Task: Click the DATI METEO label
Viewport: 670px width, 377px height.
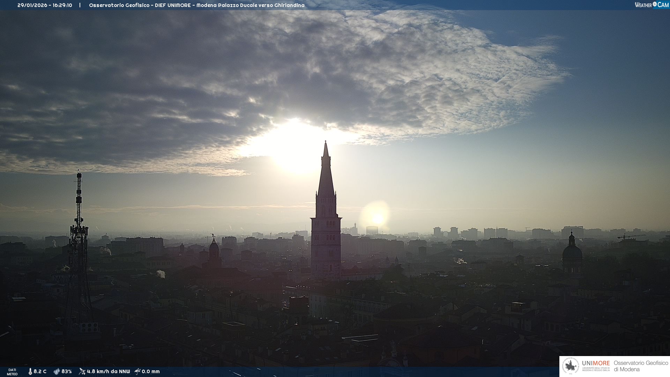Action: click(12, 372)
